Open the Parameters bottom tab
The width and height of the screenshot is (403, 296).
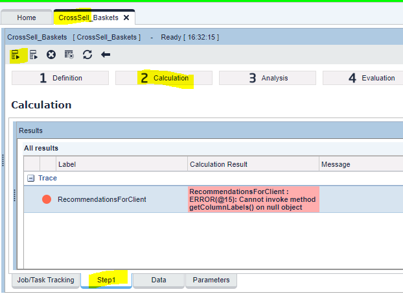pos(211,280)
